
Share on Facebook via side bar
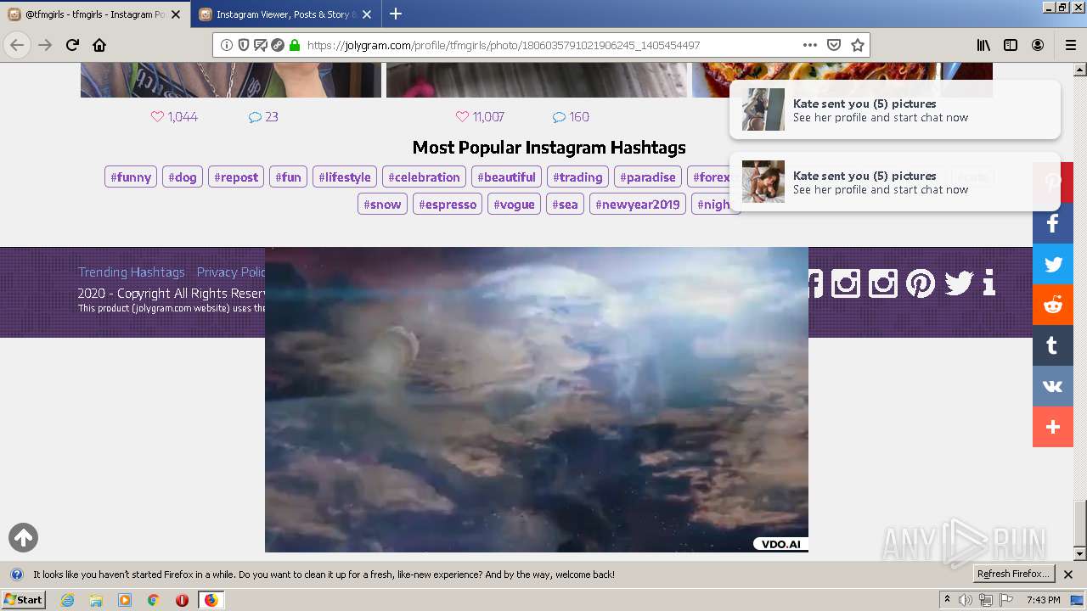(x=1053, y=223)
